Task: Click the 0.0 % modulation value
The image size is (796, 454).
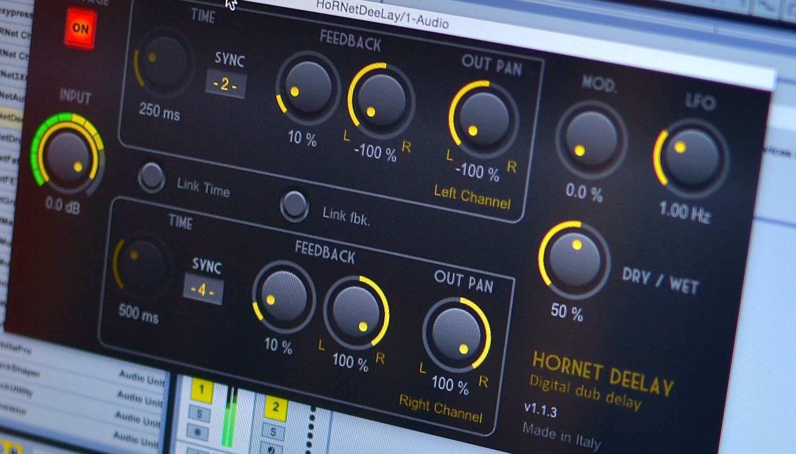Action: pyautogui.click(x=584, y=192)
